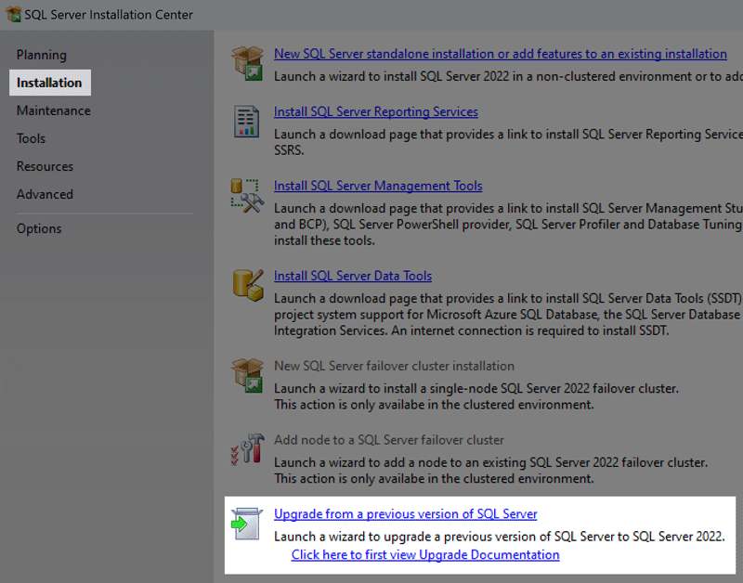
Task: Click the SQL Server Installation Center title icon
Action: pyautogui.click(x=14, y=14)
